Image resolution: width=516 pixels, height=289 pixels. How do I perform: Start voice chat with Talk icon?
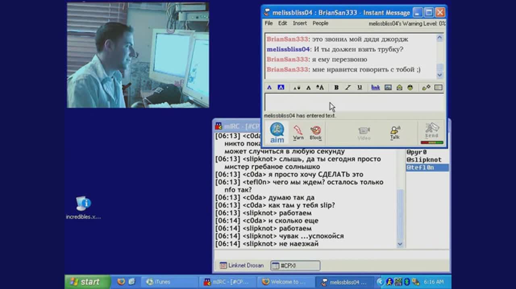(x=395, y=132)
